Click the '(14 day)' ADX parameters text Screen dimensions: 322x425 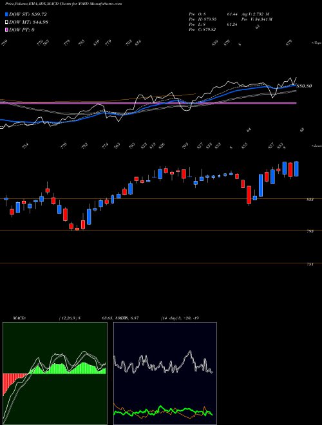pyautogui.click(x=171, y=318)
